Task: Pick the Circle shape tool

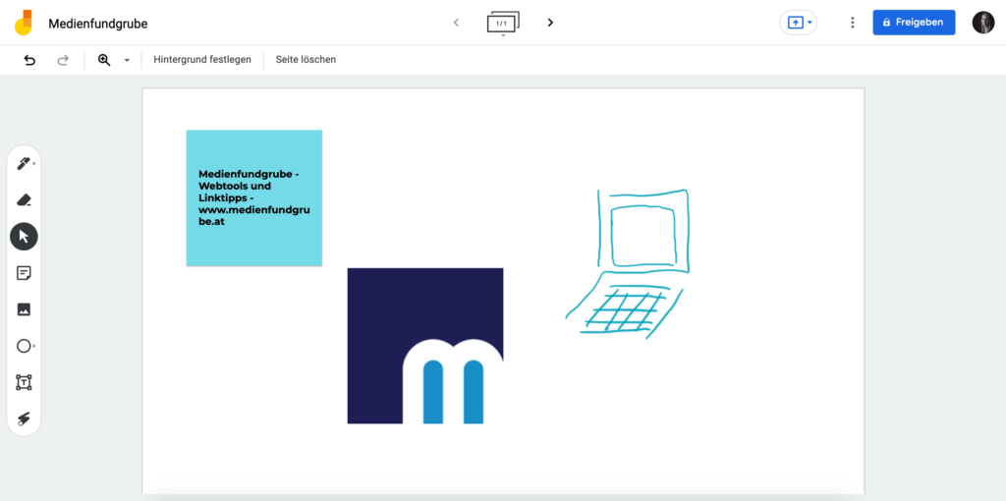Action: click(24, 347)
